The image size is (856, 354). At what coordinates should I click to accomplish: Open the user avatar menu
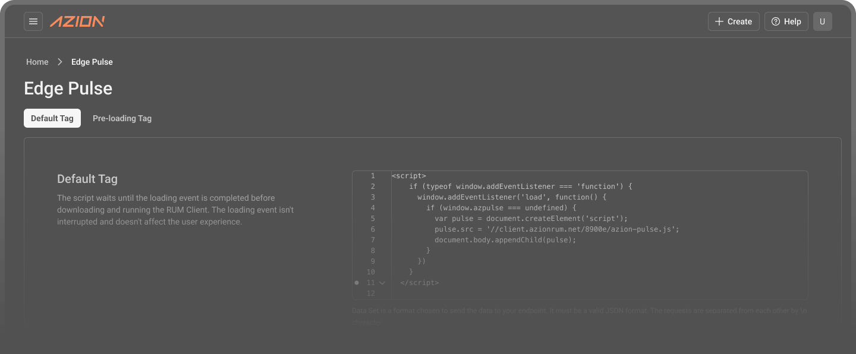[823, 21]
